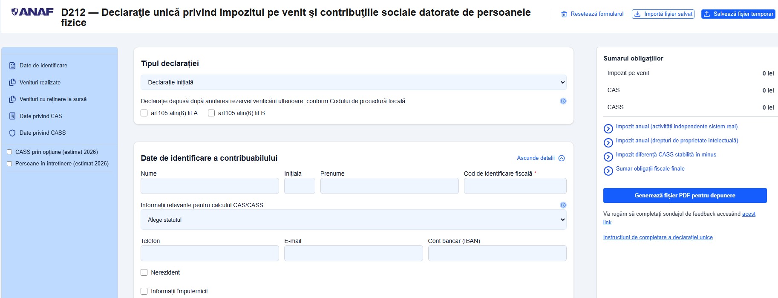778x298 pixels.
Task: Click inside the Cod de identificare fiscală field
Action: pos(515,185)
